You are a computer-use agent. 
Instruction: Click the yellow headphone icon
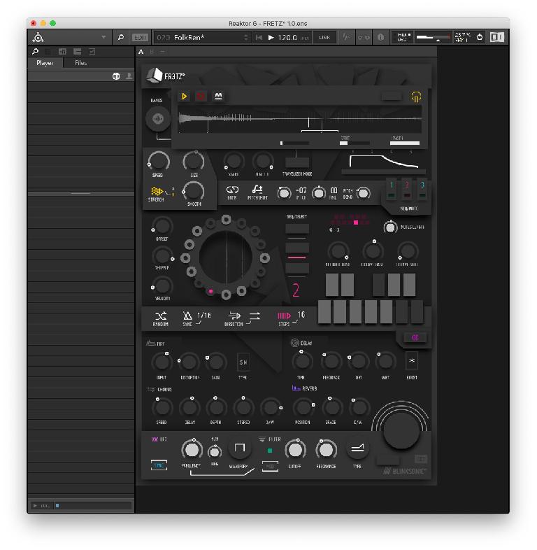coord(416,97)
